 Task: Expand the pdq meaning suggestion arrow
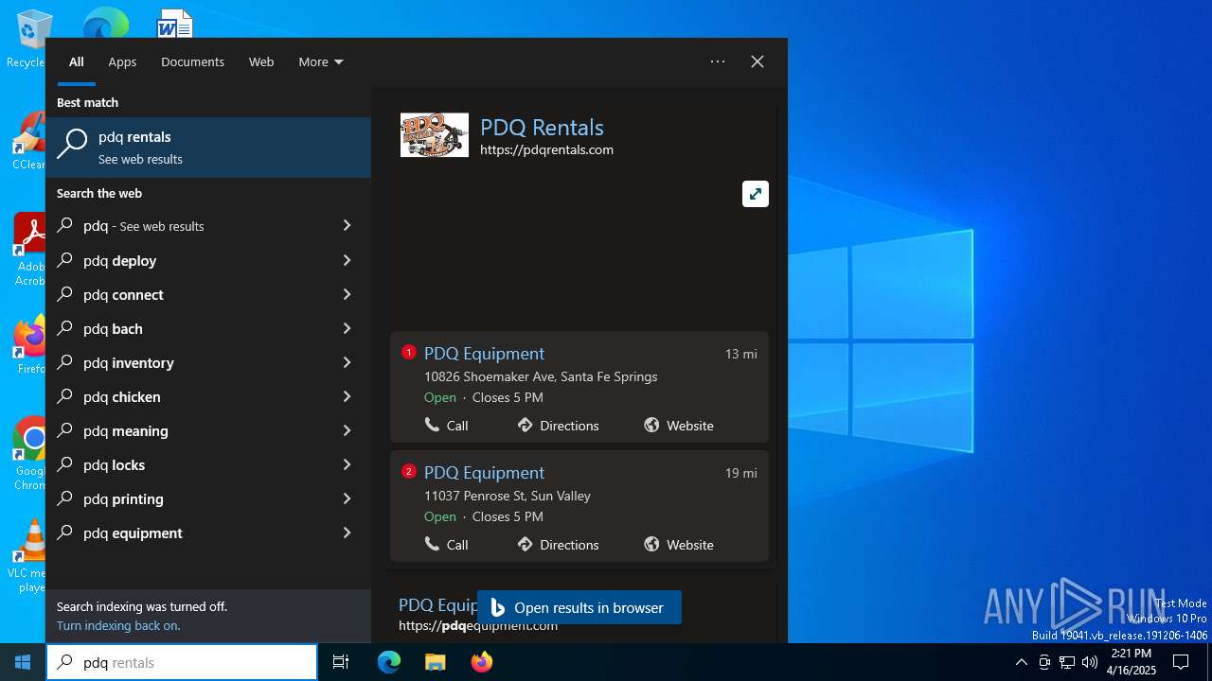(347, 430)
